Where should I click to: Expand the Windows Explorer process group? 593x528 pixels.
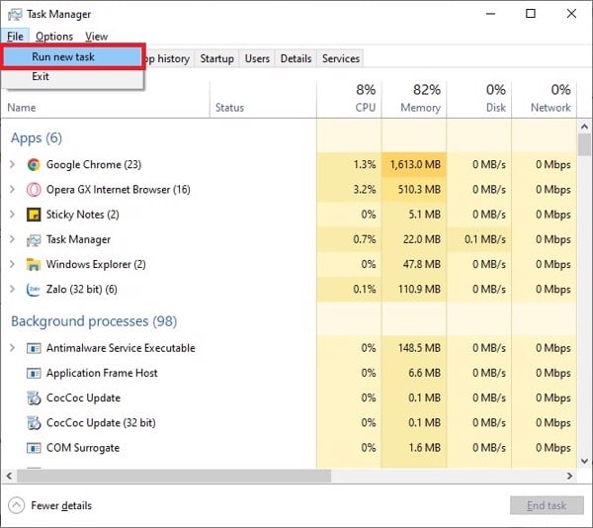click(x=13, y=264)
